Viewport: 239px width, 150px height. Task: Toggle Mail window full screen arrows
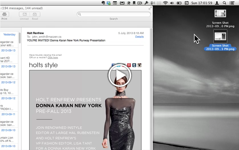tap(150, 8)
